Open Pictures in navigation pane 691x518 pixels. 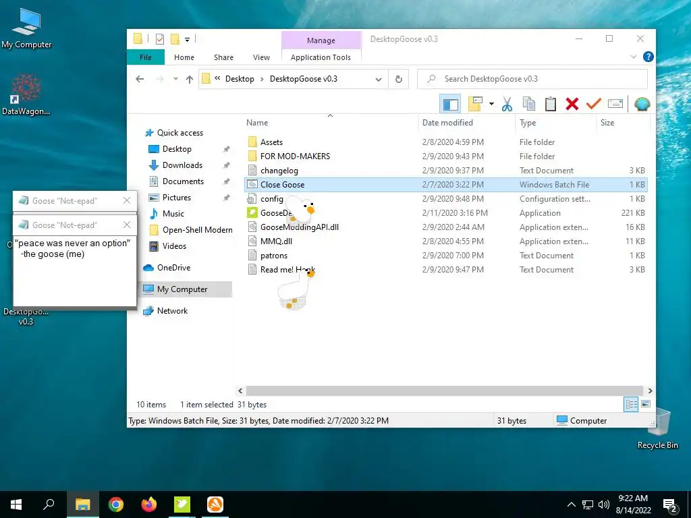click(x=176, y=198)
